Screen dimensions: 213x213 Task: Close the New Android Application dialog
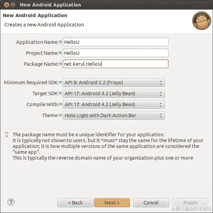[7, 5]
